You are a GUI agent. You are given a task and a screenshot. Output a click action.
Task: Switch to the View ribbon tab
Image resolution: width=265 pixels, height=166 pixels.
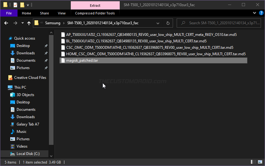click(62, 13)
